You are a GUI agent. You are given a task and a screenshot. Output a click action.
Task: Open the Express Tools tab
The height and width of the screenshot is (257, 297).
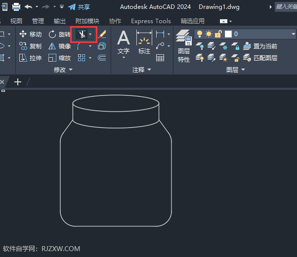pos(151,21)
